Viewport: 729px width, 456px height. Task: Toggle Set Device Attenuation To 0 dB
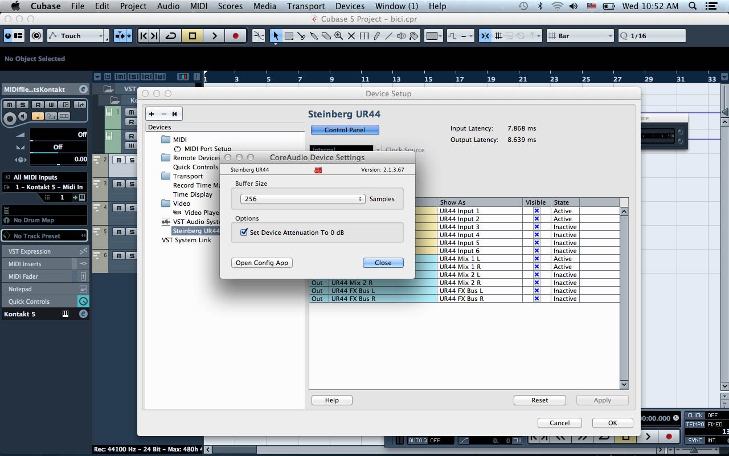[244, 233]
